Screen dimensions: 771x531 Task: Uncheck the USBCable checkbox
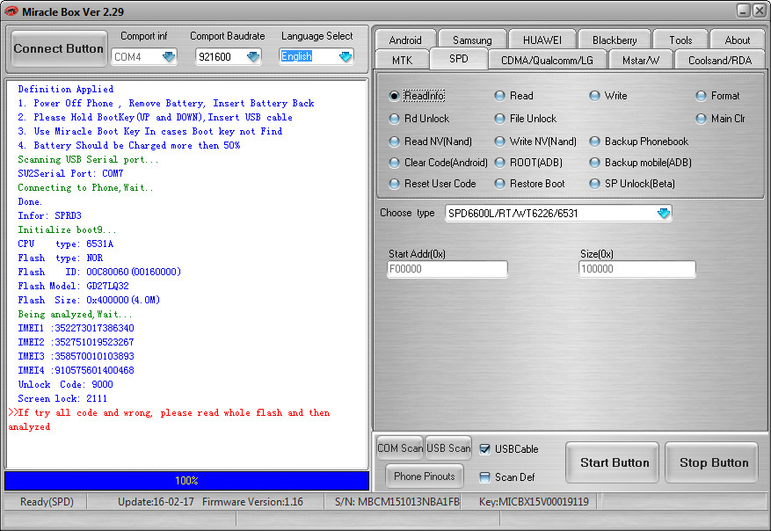(x=484, y=449)
